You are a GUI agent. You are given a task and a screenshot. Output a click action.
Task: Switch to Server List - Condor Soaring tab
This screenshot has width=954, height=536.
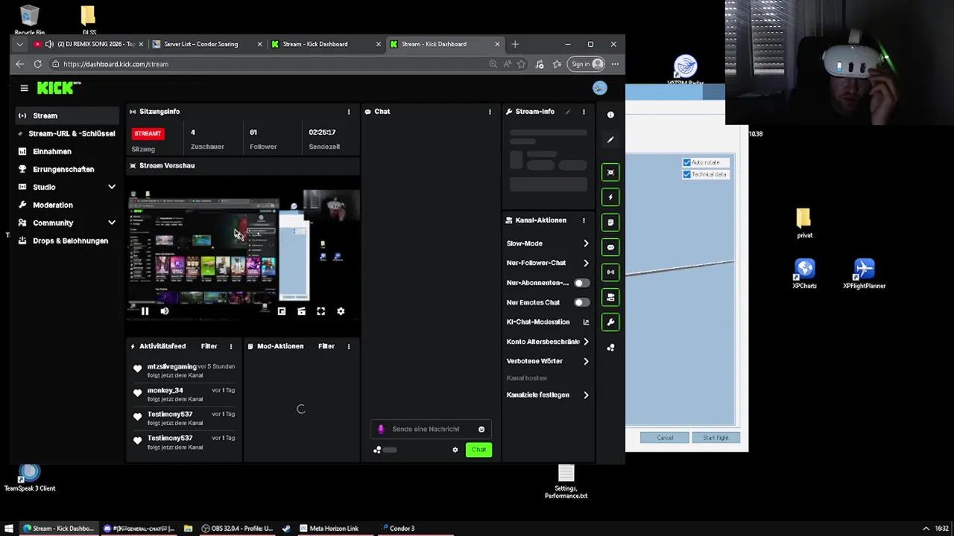point(207,45)
